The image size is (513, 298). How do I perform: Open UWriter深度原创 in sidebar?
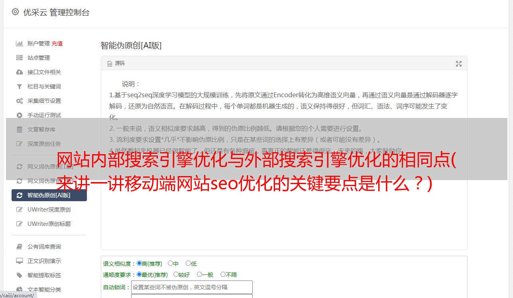click(x=49, y=210)
